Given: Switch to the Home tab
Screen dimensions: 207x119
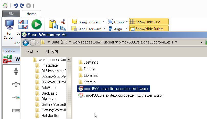Looking at the screenshot, I should 31,14.
